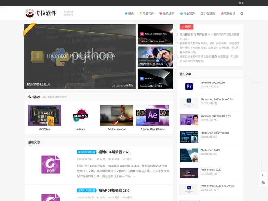The image size is (268, 201).
Task: Click Foxit PDF icon for 福昕PDF编辑器 2023
Action: pos(51,165)
